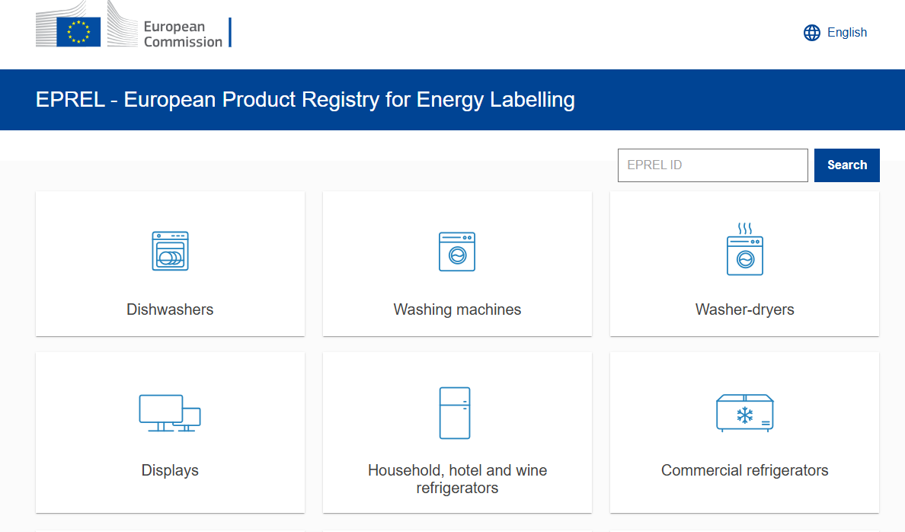Screen dimensions: 905x532
Task: Click the European Commission text logo
Action: (x=183, y=34)
